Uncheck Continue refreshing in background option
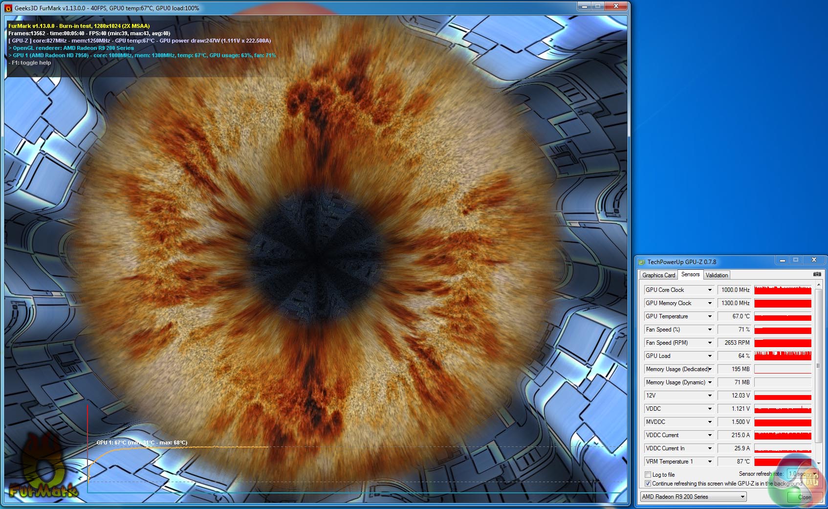Image resolution: width=828 pixels, height=509 pixels. pos(648,484)
